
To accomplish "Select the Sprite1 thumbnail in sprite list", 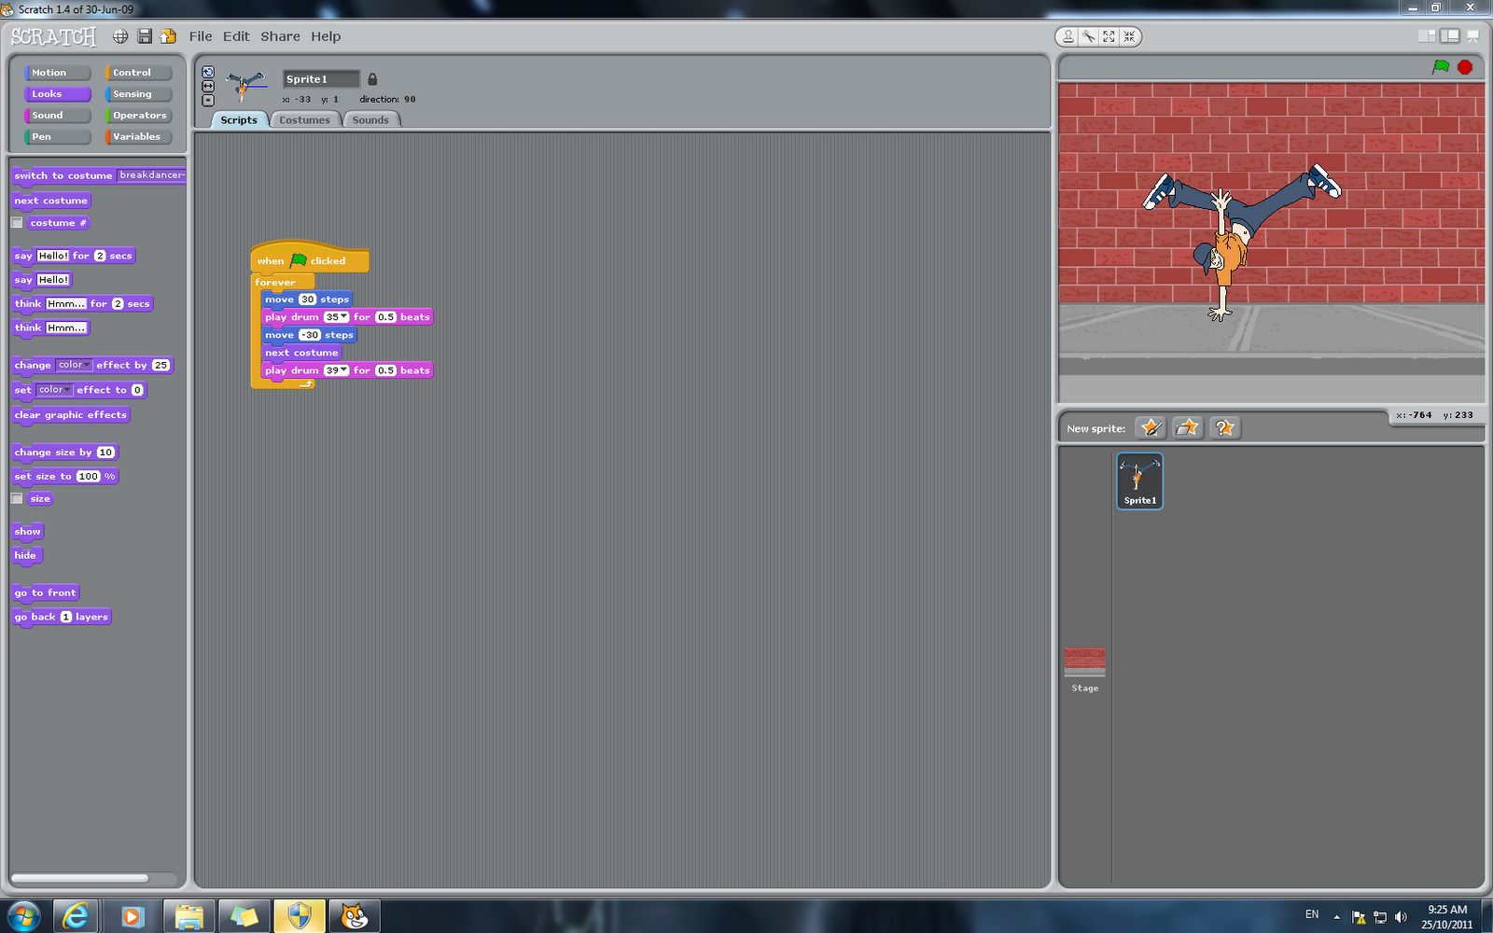I will (1139, 480).
